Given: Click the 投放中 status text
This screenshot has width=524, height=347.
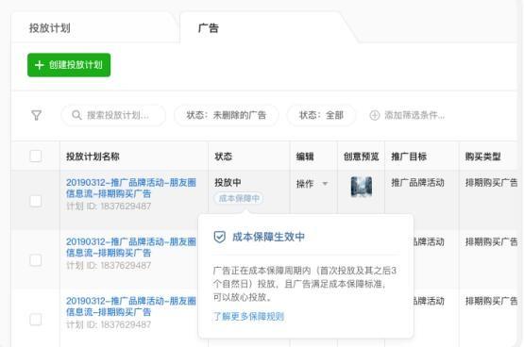Looking at the screenshot, I should (228, 183).
